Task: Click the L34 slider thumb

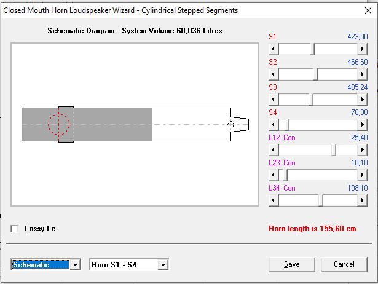Action: coord(321,200)
